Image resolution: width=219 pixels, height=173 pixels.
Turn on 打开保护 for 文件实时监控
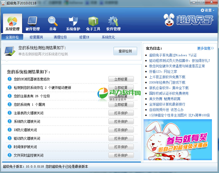[x=121, y=155]
